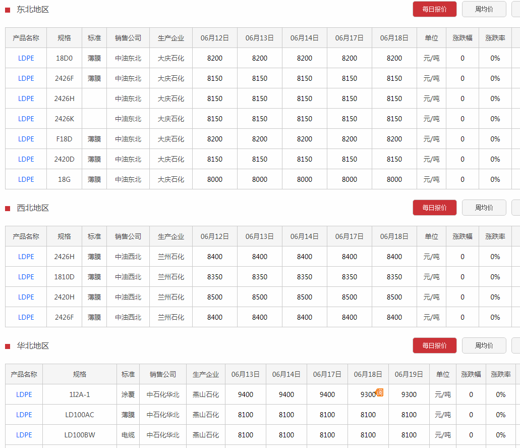Click the LD100BW specification cell

[x=80, y=435]
